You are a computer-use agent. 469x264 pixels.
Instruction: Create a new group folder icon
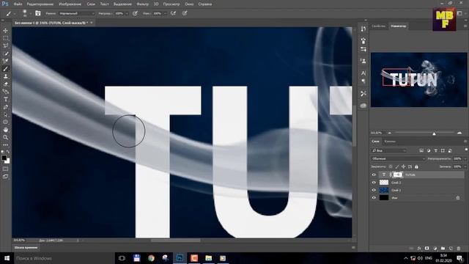(443, 249)
